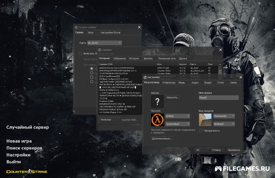
Task: Click the selected difficulty radio button in Создать сервер
Action: coord(92,69)
